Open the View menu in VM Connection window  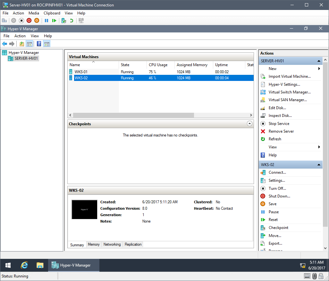(69, 13)
